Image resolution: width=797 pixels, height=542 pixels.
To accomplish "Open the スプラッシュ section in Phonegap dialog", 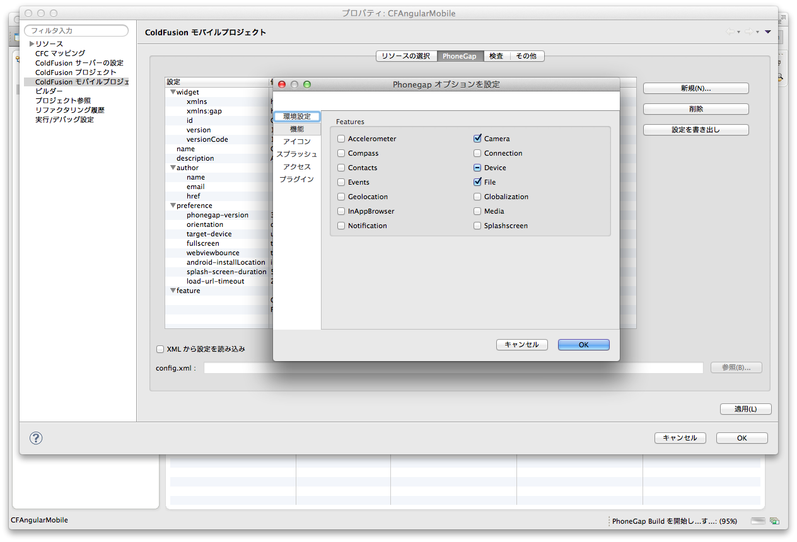I will (x=297, y=154).
